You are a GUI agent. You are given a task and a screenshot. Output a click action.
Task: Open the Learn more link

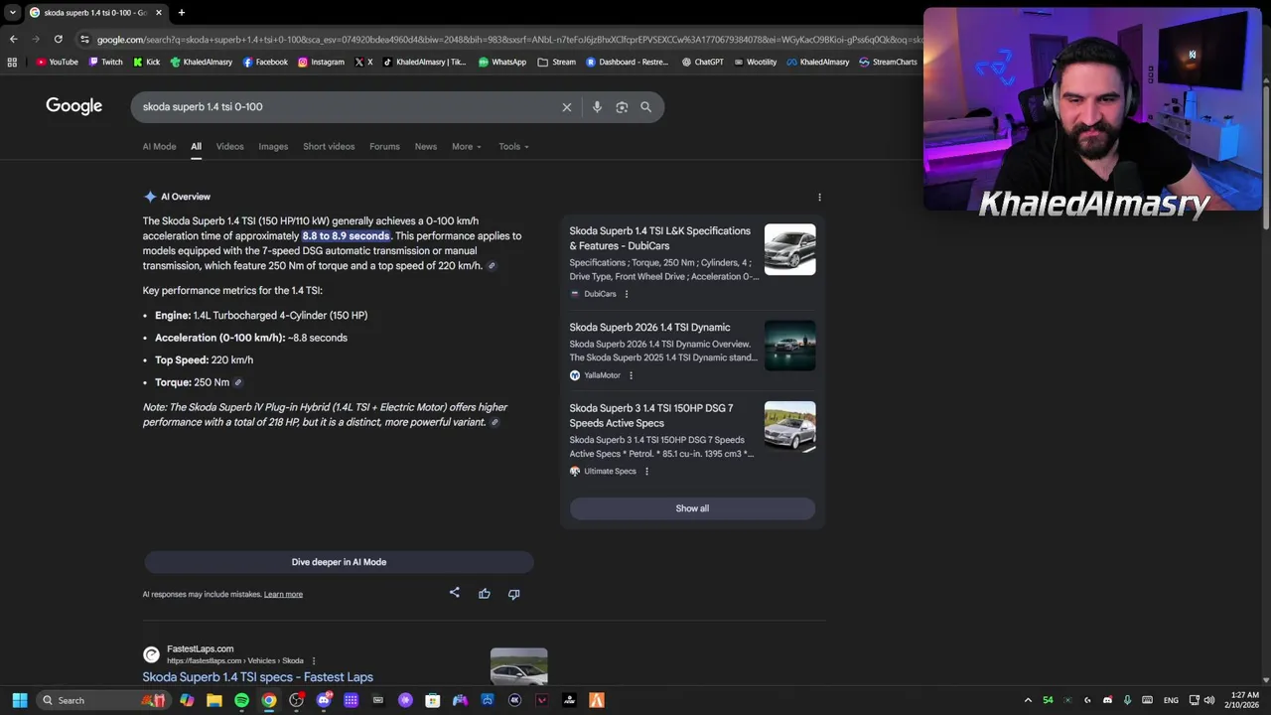(283, 594)
